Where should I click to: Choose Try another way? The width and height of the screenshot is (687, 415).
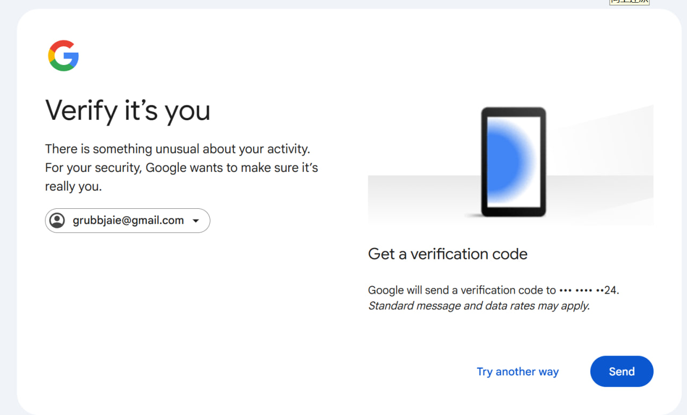click(x=517, y=372)
